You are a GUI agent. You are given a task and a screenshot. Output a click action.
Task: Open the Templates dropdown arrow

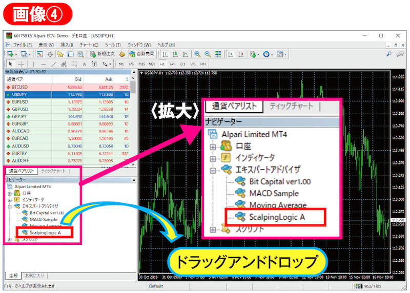coord(285,54)
